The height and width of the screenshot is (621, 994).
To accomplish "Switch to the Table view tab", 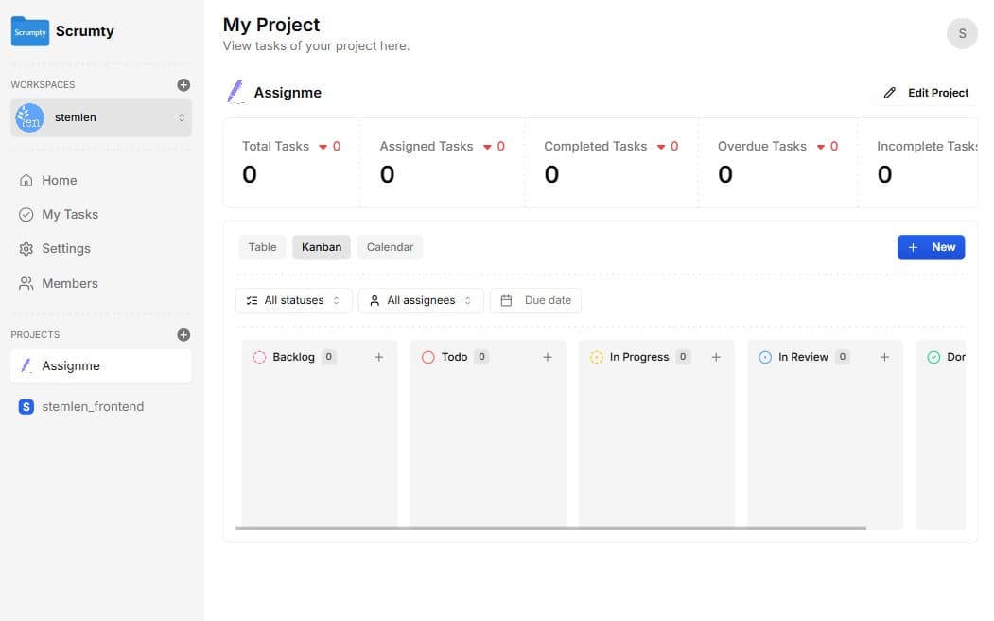I will click(x=262, y=247).
